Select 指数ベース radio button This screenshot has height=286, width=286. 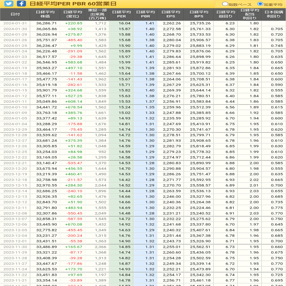pyautogui.click(x=225, y=4)
